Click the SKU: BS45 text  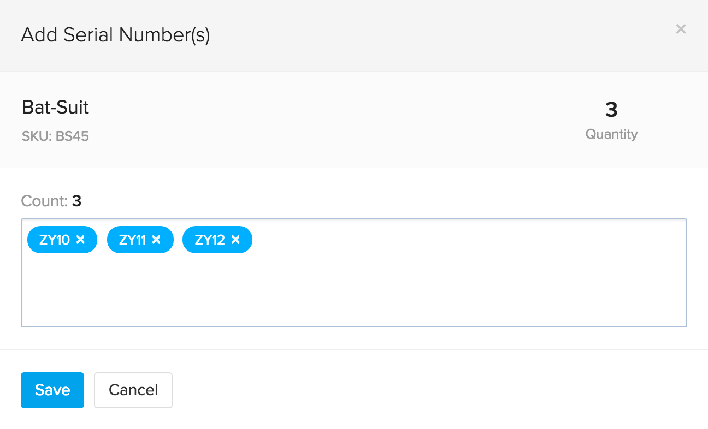tap(56, 136)
